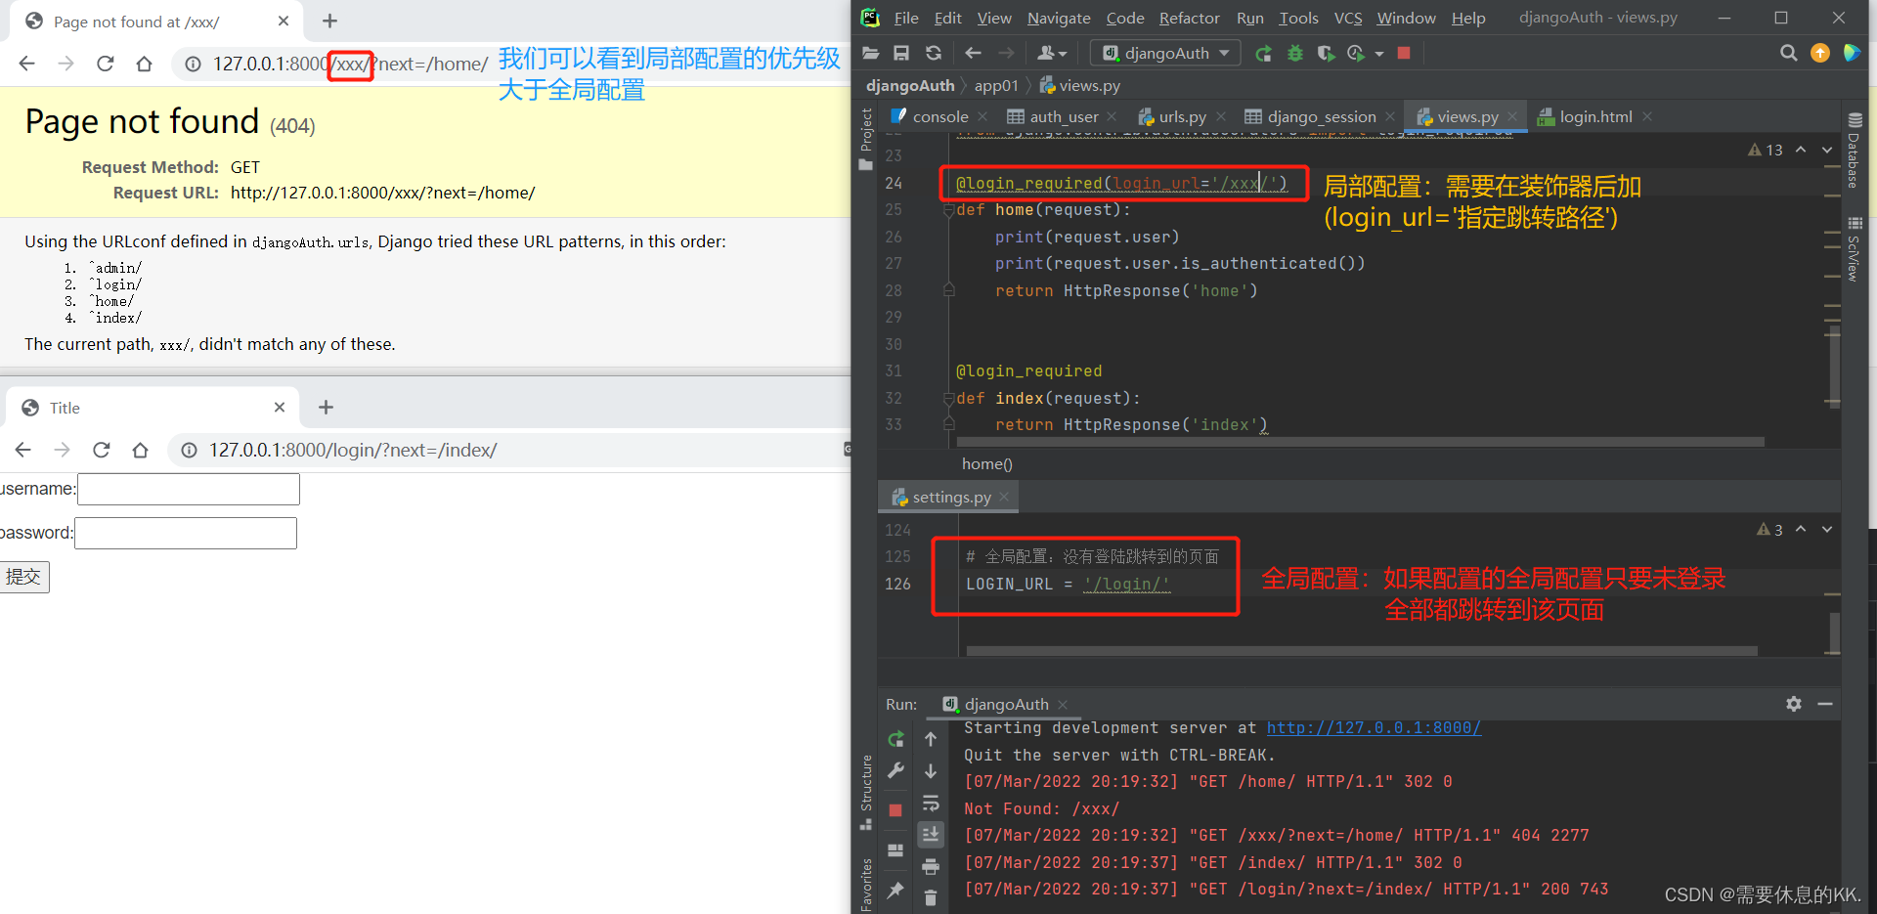Close the views.py tab

coord(1512,116)
